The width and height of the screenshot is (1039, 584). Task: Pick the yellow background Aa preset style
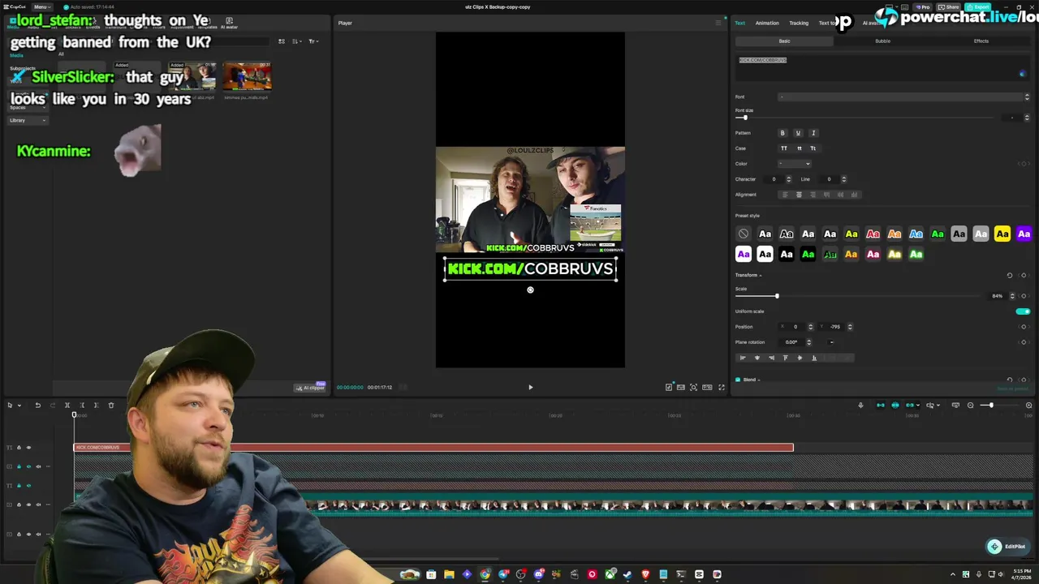pos(1002,234)
